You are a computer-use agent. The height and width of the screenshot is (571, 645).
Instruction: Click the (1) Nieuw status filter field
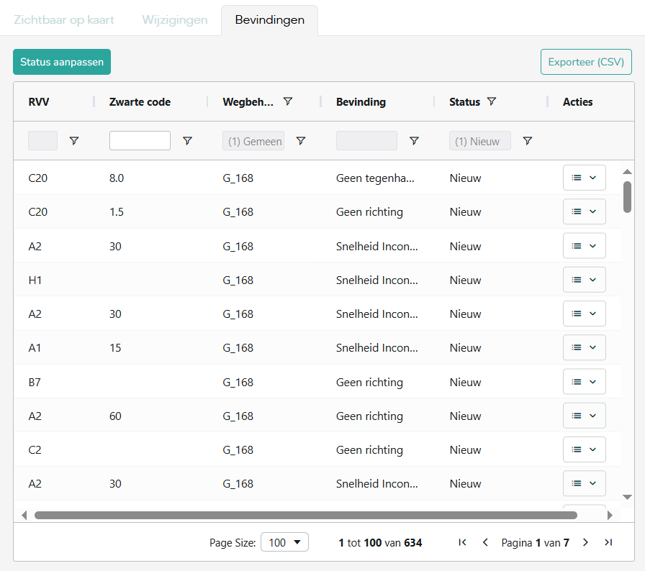(480, 140)
